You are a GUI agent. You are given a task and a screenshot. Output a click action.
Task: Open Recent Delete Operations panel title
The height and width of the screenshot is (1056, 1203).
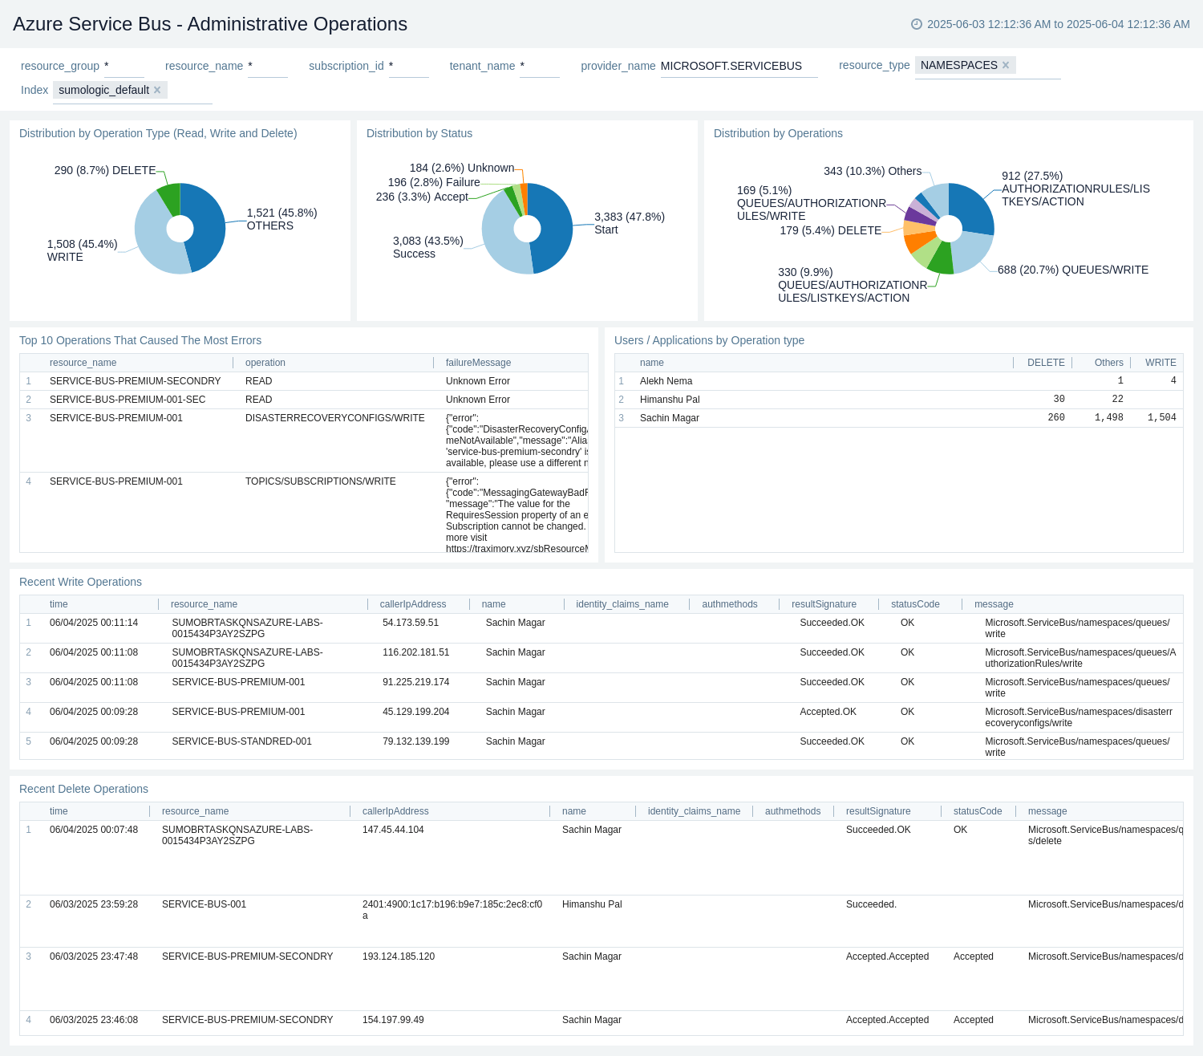click(x=83, y=789)
